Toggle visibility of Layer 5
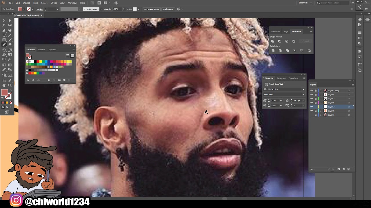Image resolution: width=371 pixels, height=208 pixels. [312, 103]
